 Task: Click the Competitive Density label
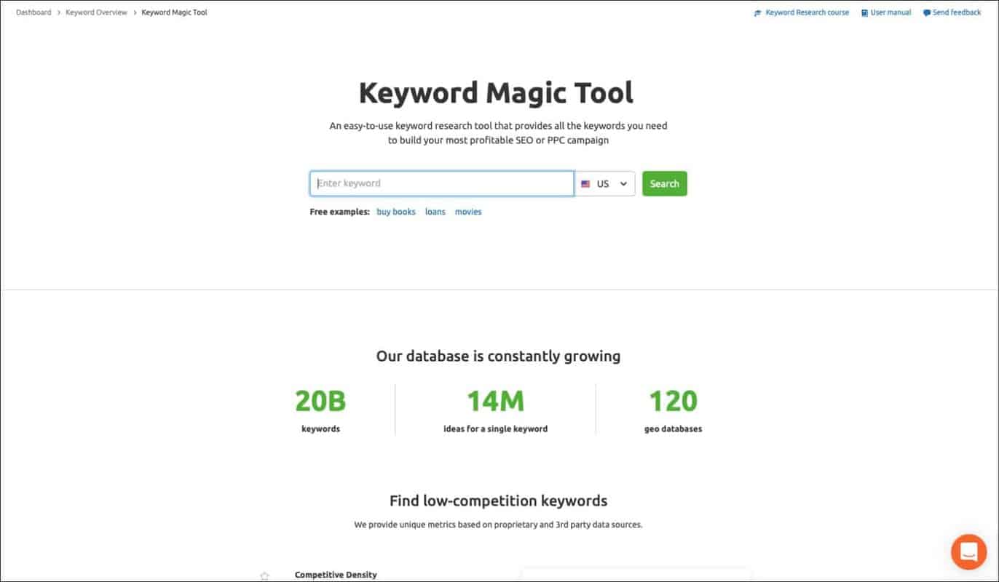[336, 575]
